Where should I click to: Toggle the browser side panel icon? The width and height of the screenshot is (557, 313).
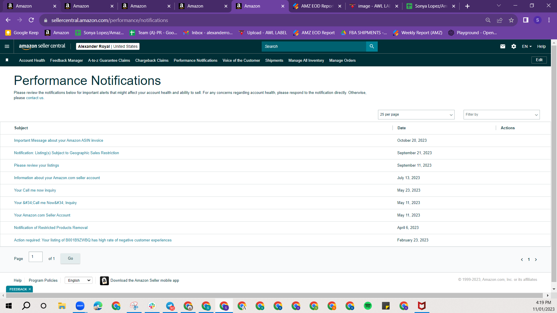click(526, 20)
